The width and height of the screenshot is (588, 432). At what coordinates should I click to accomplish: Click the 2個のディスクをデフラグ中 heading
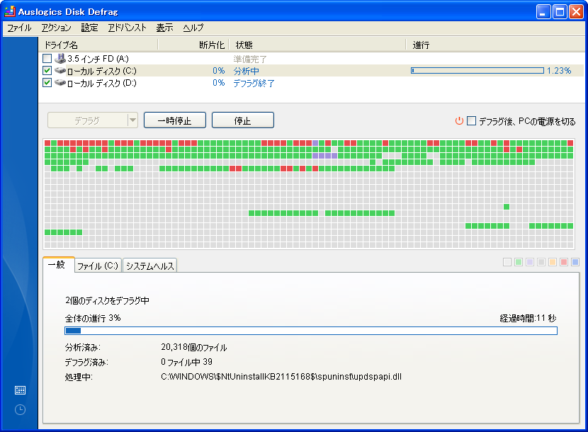pyautogui.click(x=107, y=300)
